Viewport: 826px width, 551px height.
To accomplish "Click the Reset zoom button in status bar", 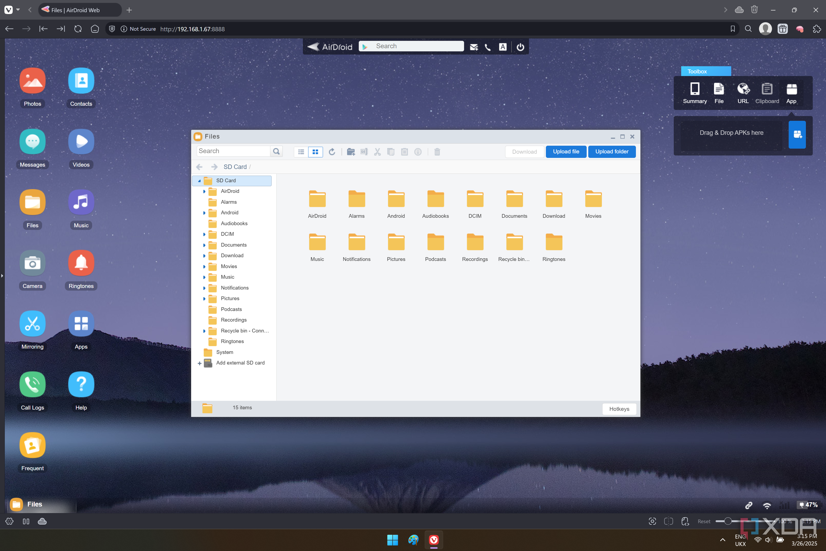I will (x=704, y=522).
